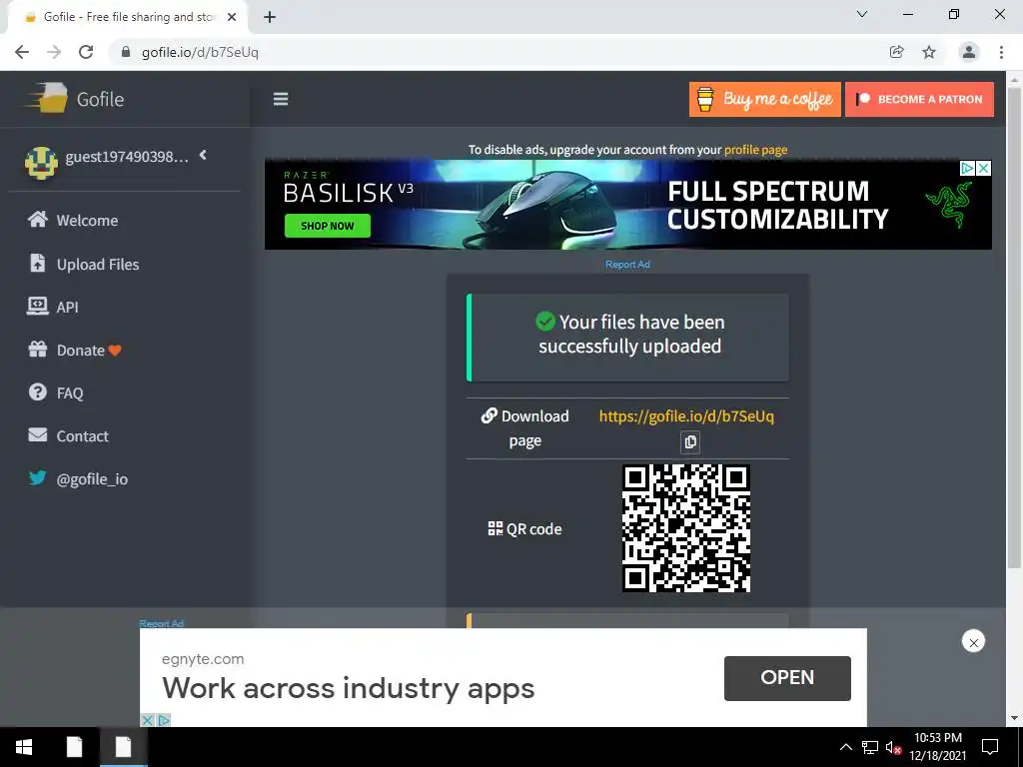
Task: Open the Contact sidebar item
Action: (x=68, y=435)
